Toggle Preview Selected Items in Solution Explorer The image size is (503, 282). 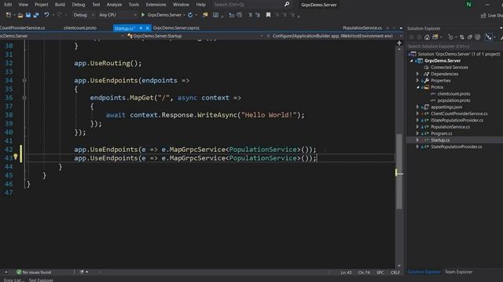[x=489, y=38]
